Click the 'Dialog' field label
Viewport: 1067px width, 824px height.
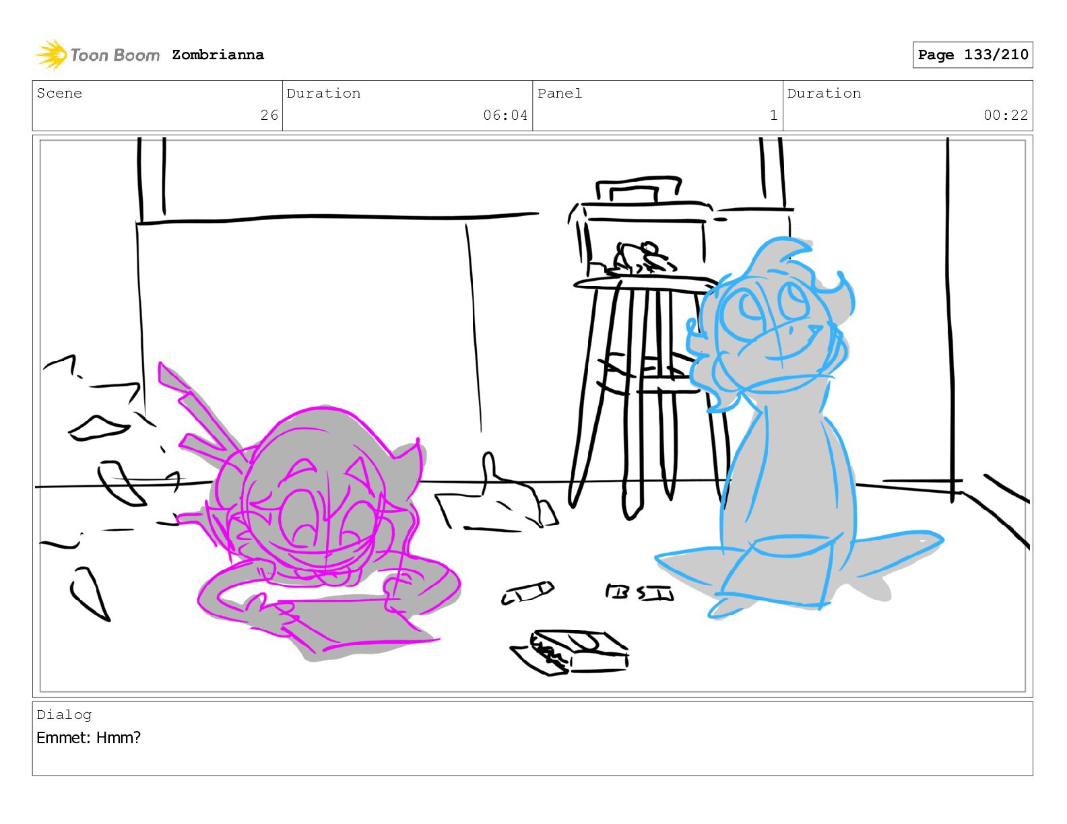[64, 714]
